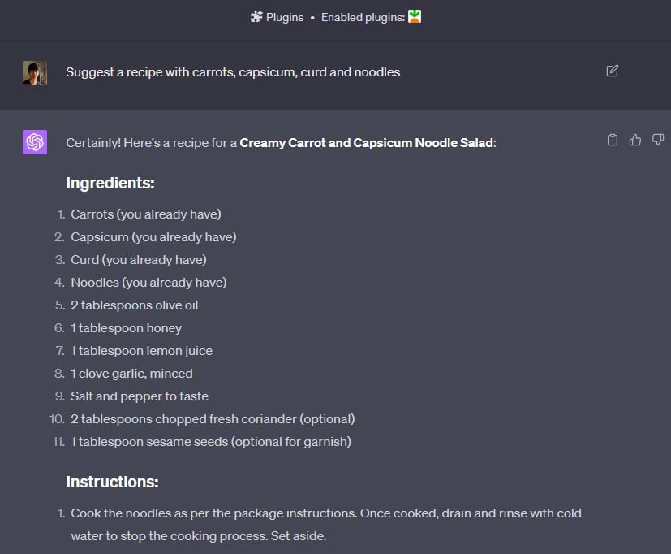The image size is (671, 554).
Task: Give the response a thumbs down
Action: click(x=657, y=140)
